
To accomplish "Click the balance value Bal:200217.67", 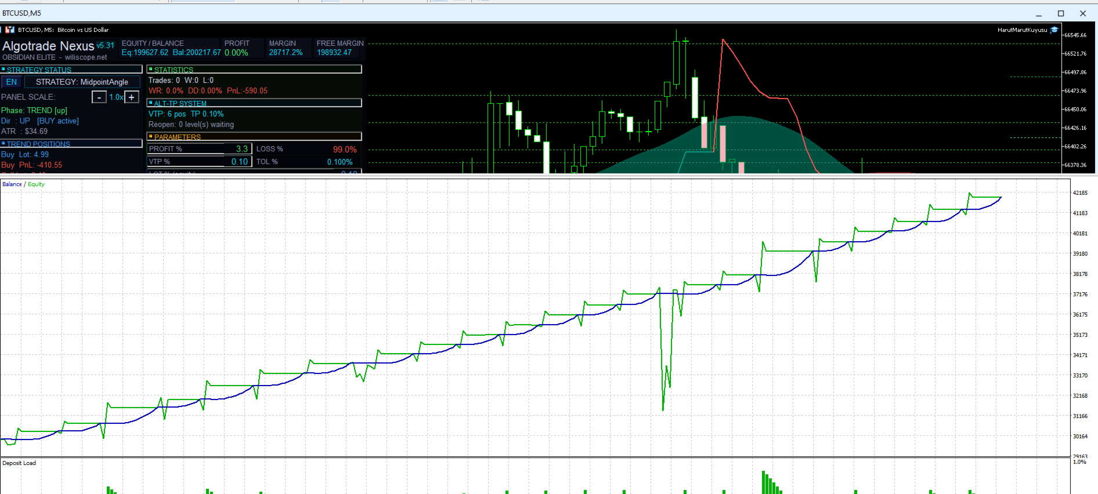I will [x=197, y=53].
